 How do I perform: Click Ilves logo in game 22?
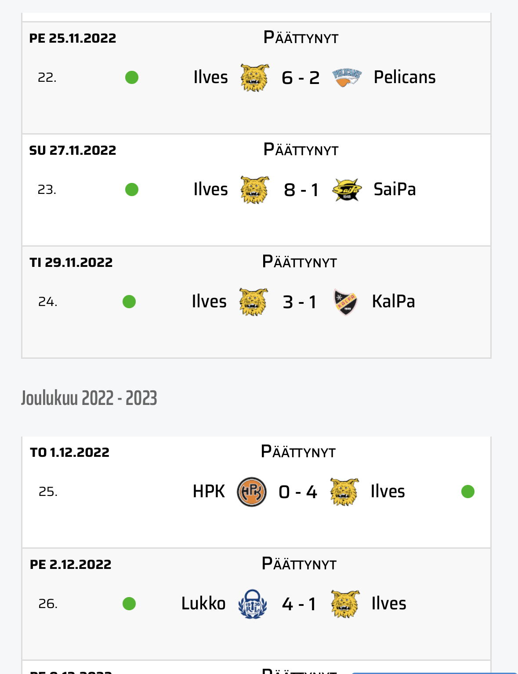pos(255,78)
